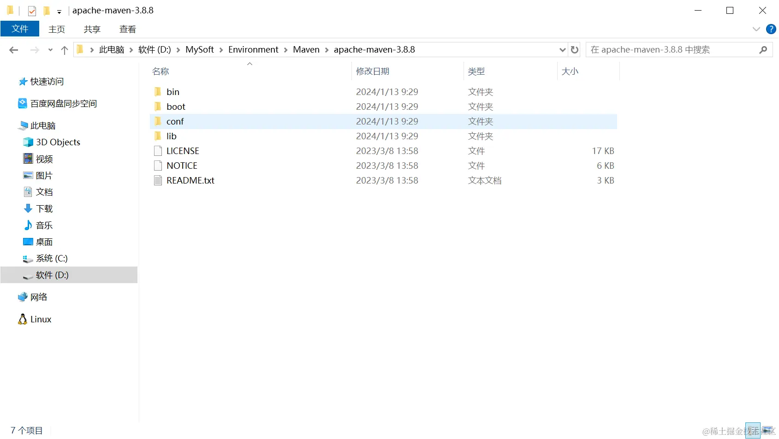This screenshot has width=779, height=439.
Task: Sort files by 大小 column header
Action: point(570,71)
